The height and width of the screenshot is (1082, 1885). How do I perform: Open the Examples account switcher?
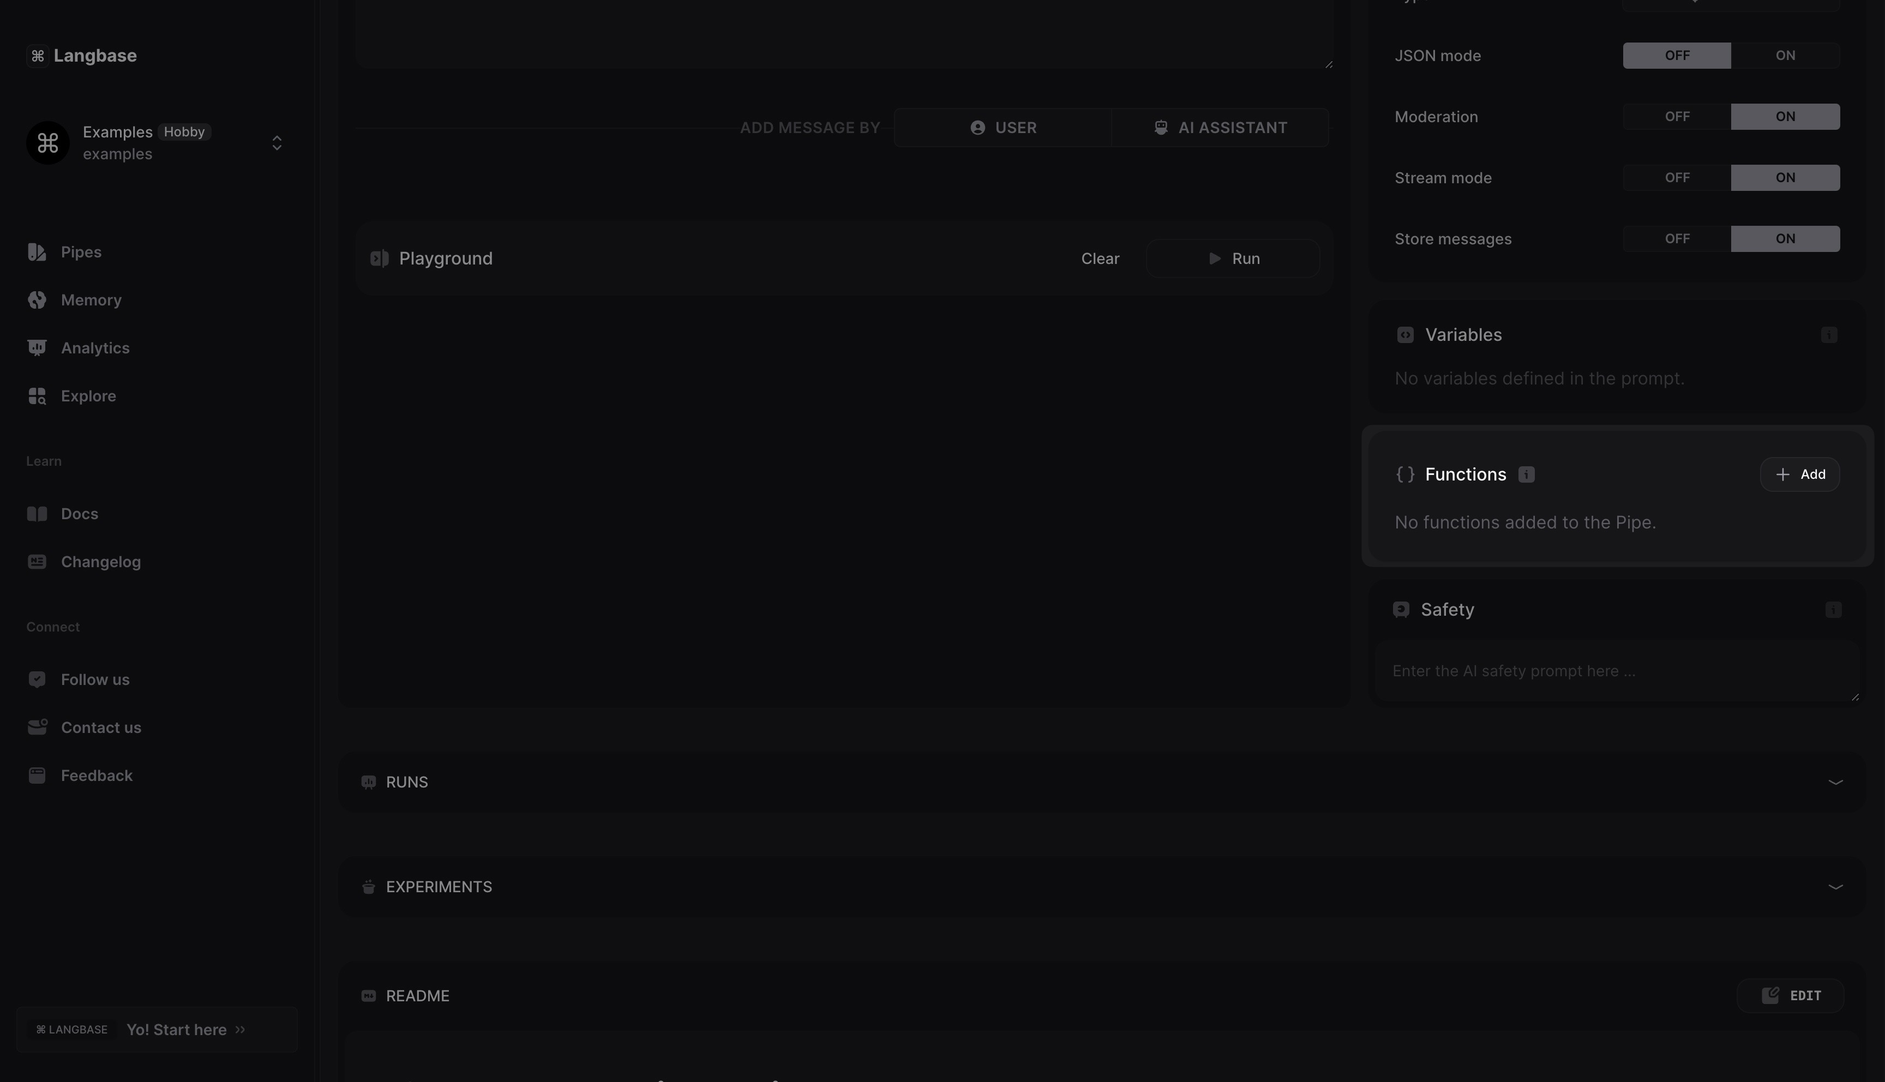[277, 143]
